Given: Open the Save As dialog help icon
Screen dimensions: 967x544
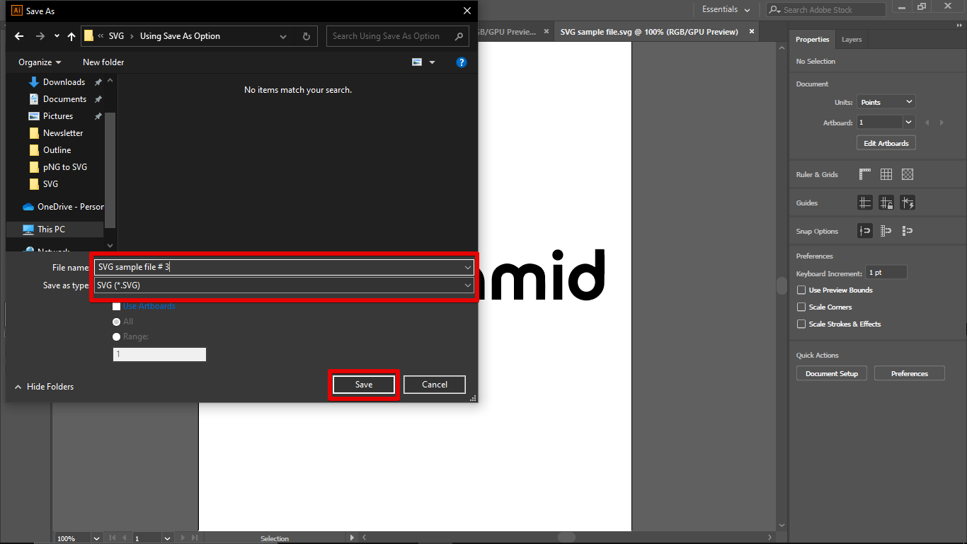Looking at the screenshot, I should click(x=462, y=62).
